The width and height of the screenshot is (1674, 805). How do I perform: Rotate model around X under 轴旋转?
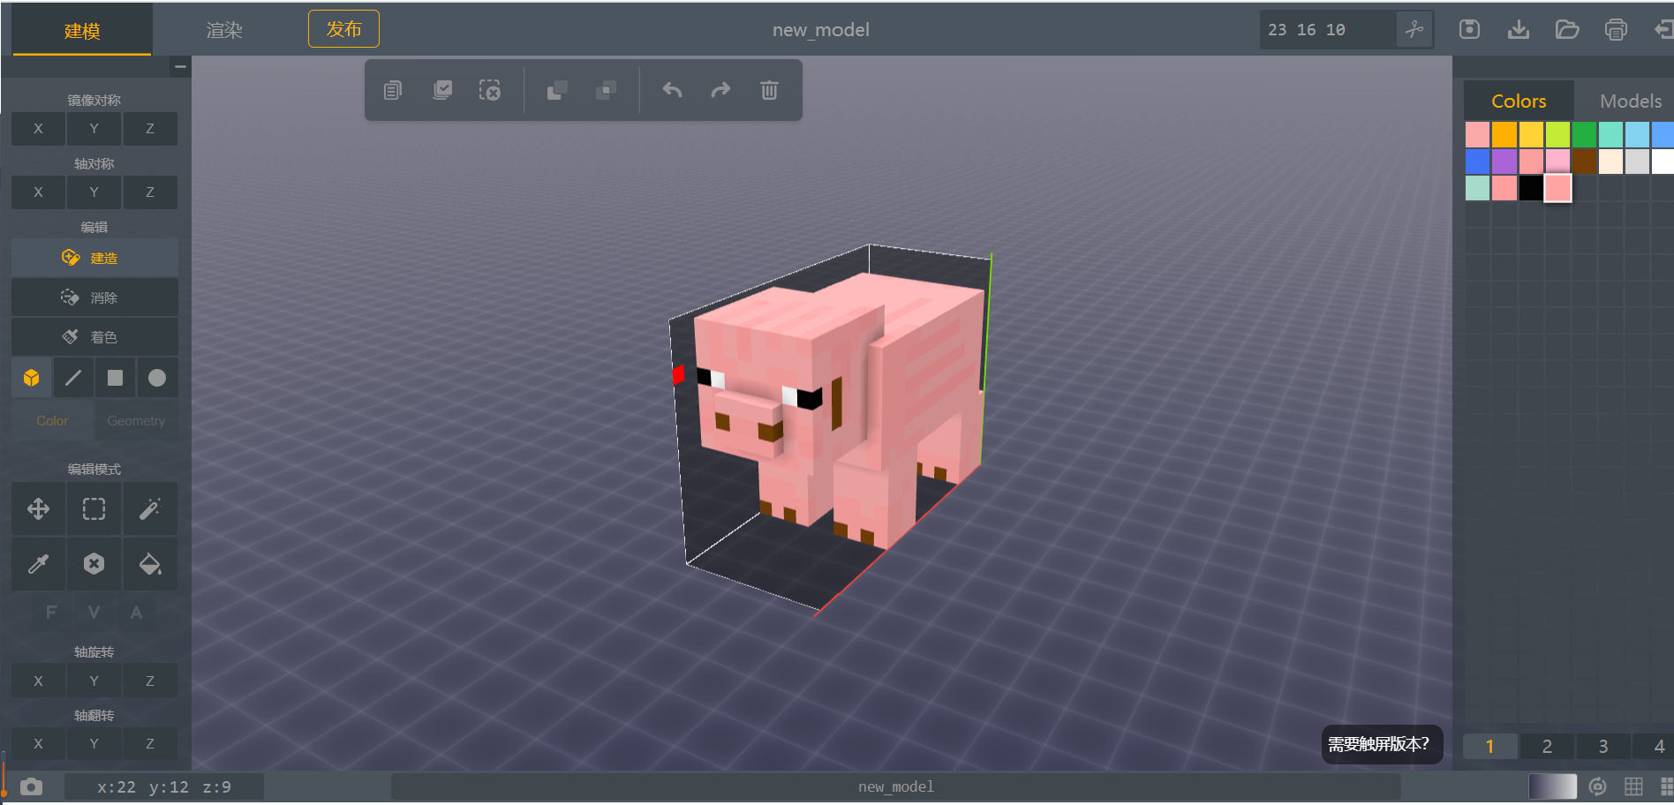[38, 681]
